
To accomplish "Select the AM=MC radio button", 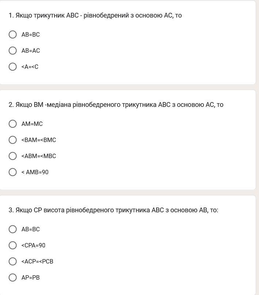I will 13,124.
